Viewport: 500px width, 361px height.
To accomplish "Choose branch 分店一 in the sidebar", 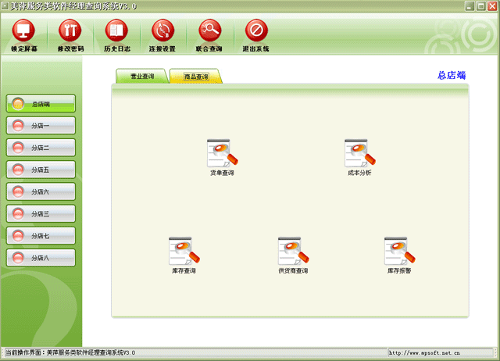I will [41, 125].
